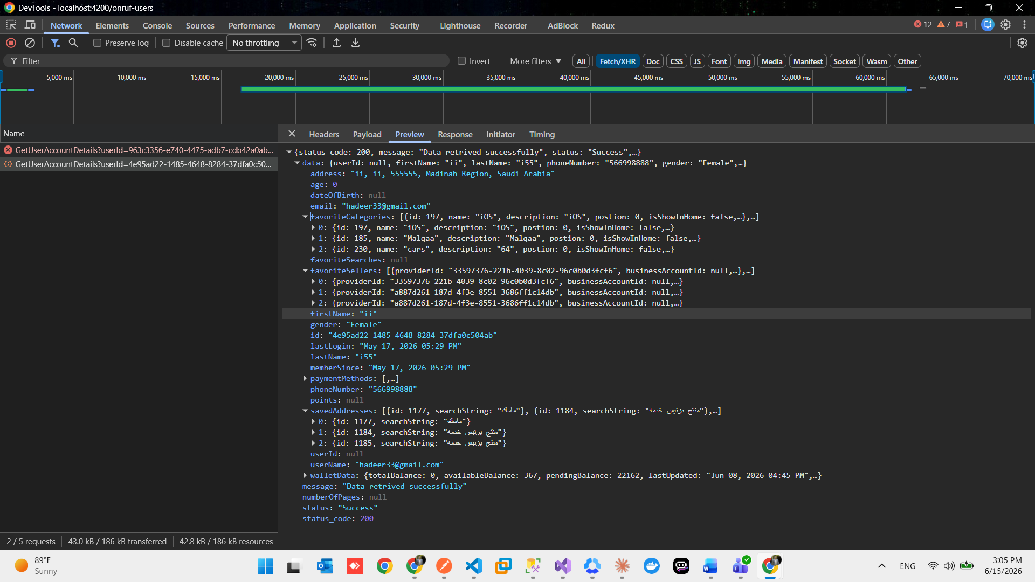Open network search magnifier
The height and width of the screenshot is (582, 1035).
point(73,43)
